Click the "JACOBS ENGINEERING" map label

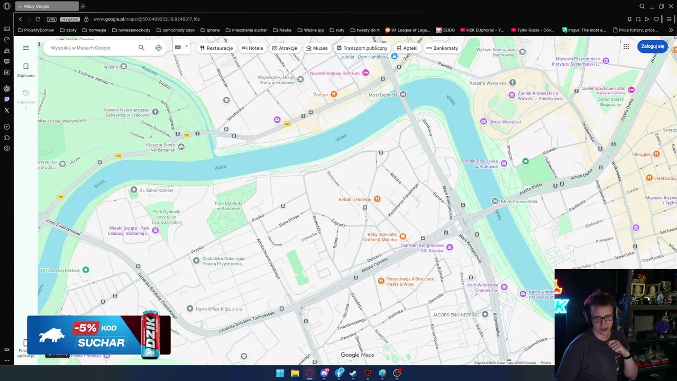point(455,315)
